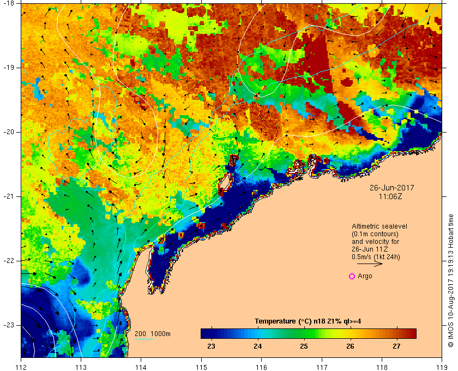Screen dimensions: 458x371
Task: Click the Argo legend label
Action: (365, 276)
